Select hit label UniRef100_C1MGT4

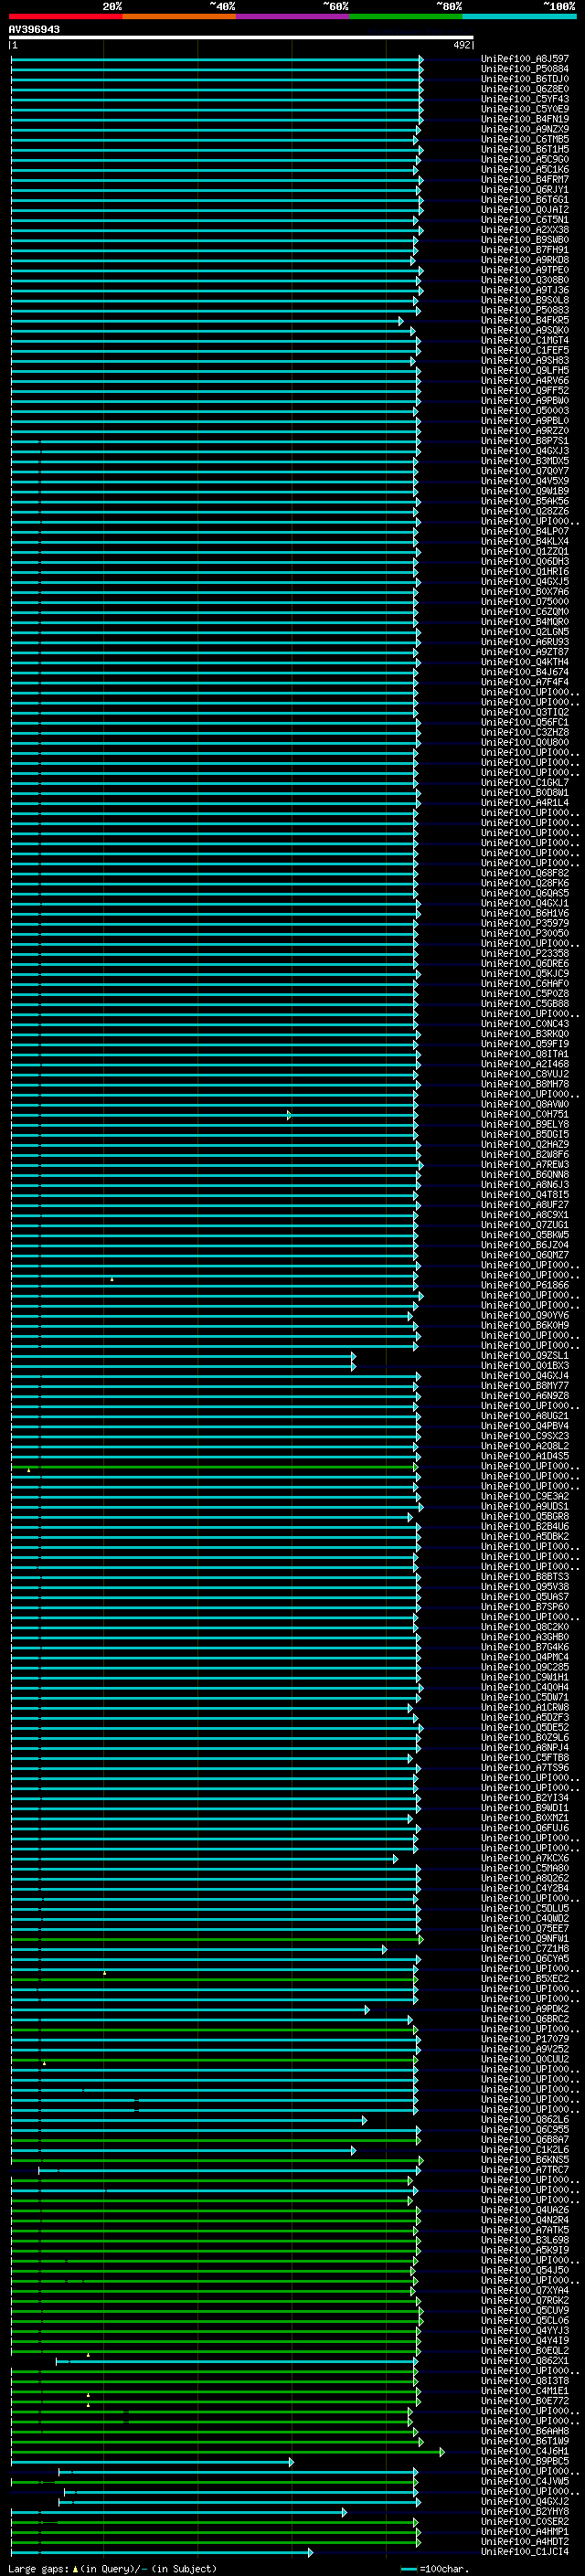tap(525, 340)
